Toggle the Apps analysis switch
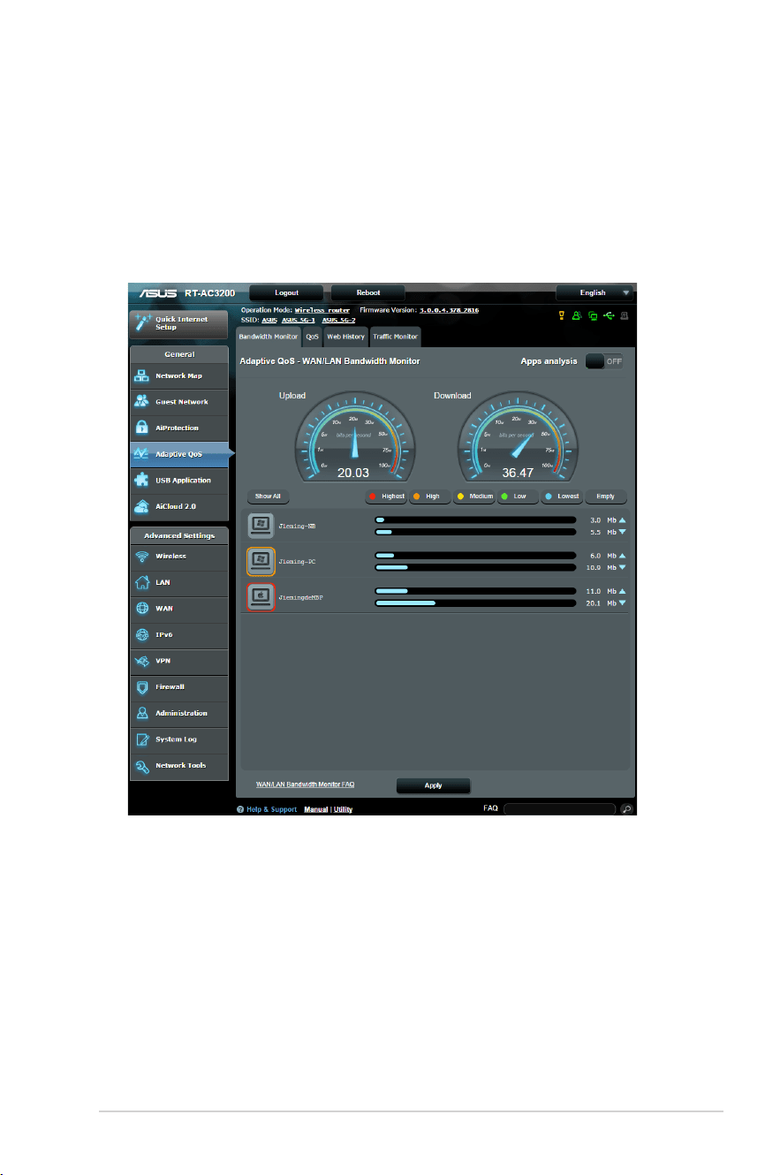The height and width of the screenshot is (1175, 780). (604, 361)
